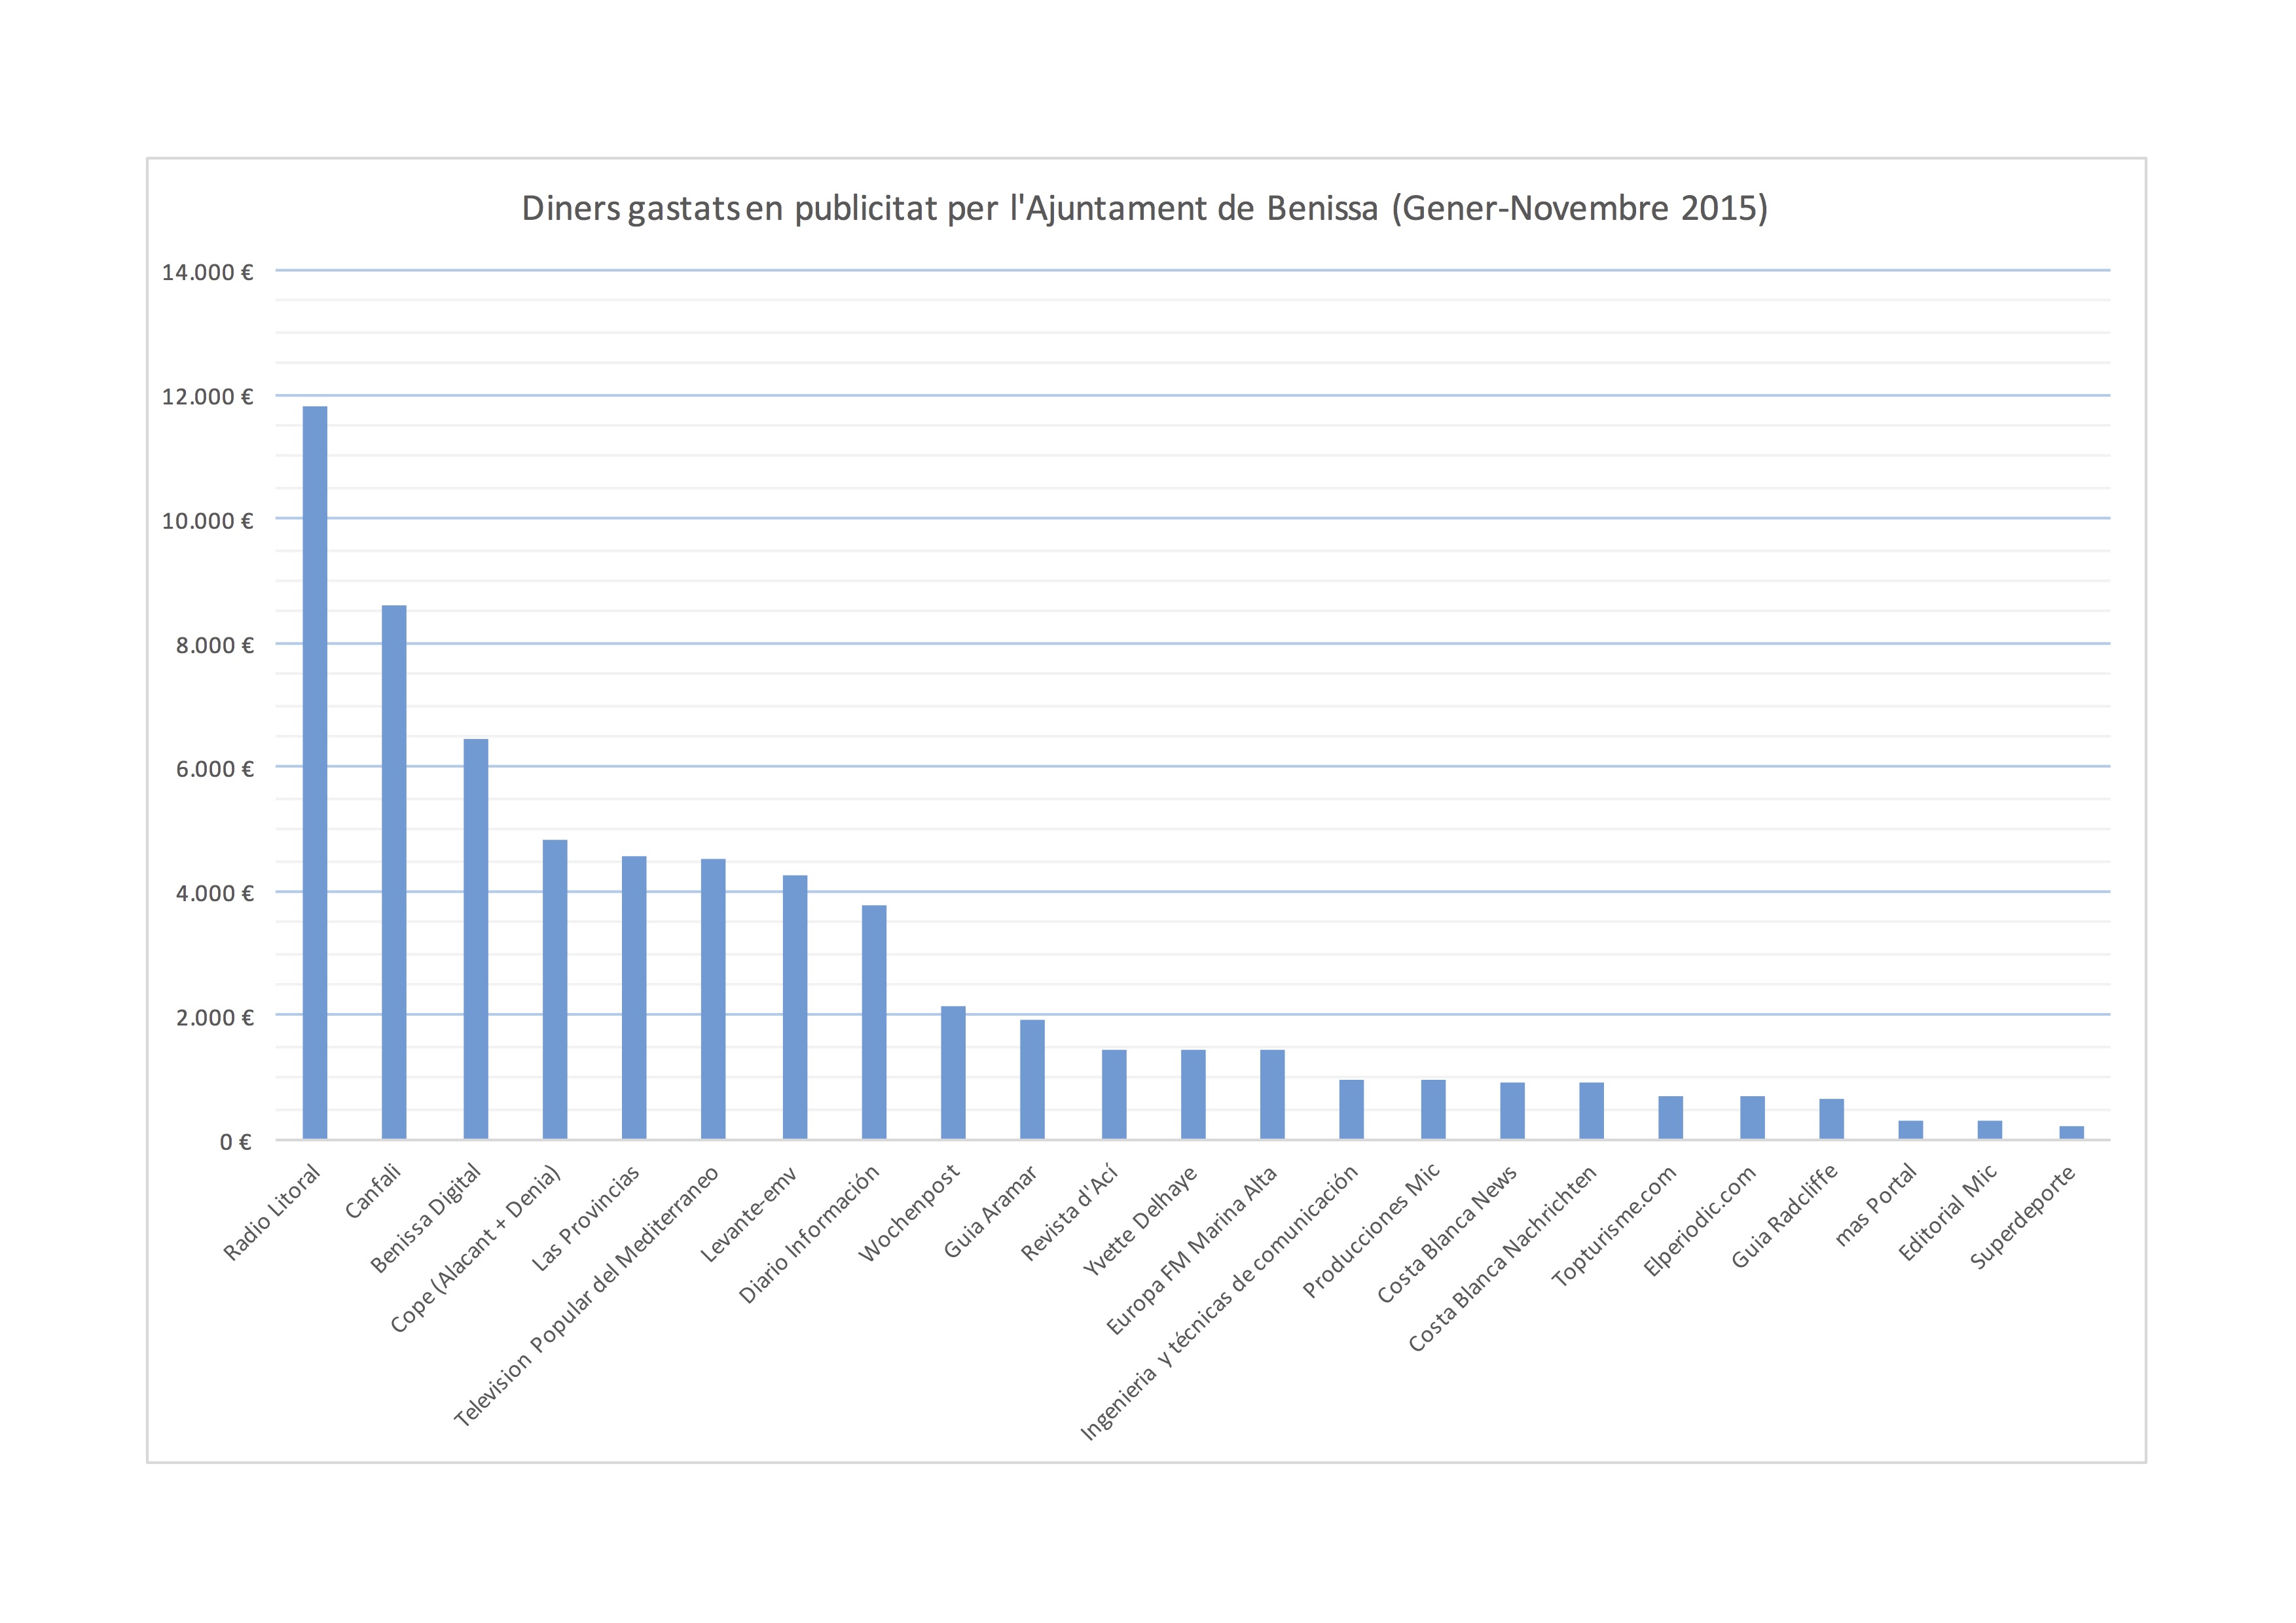Click the Canfali bar
Viewport: 2296px width, 1623px height.
394,872
